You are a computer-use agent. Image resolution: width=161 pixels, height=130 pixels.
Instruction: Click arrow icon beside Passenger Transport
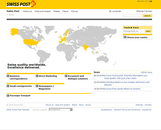pyautogui.click(x=8, y=95)
